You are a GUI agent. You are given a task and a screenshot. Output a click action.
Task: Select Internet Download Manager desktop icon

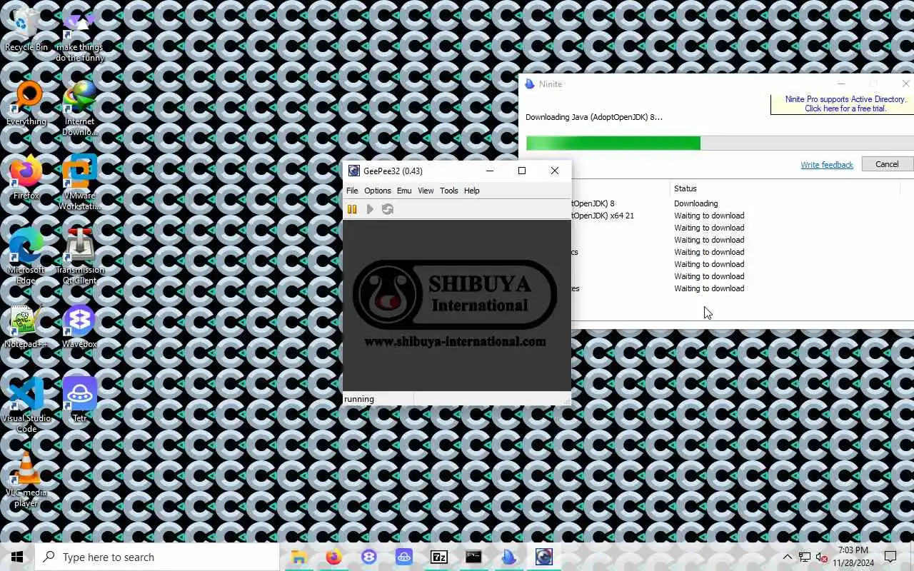coord(79,108)
